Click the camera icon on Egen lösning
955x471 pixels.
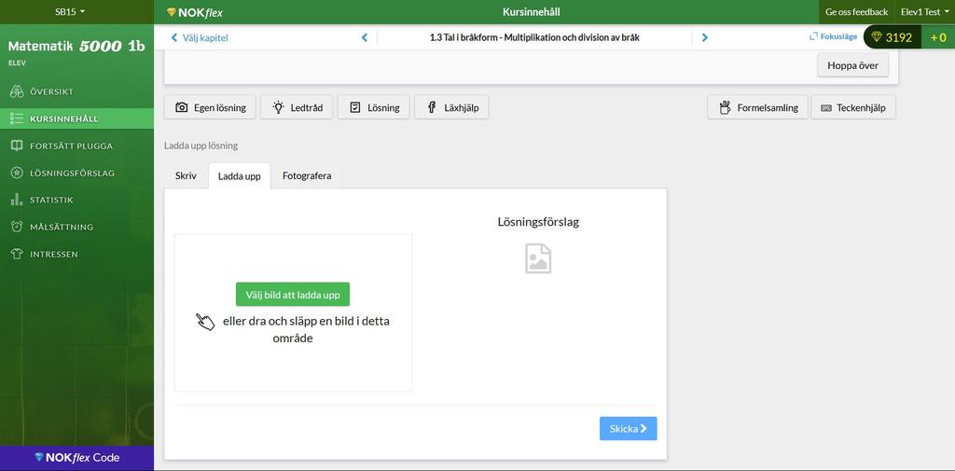pyautogui.click(x=182, y=107)
